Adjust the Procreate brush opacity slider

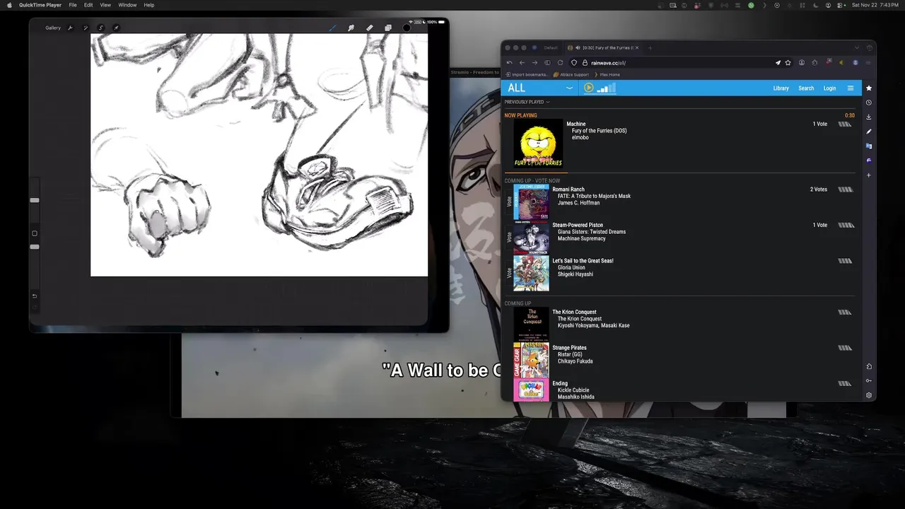(x=35, y=247)
